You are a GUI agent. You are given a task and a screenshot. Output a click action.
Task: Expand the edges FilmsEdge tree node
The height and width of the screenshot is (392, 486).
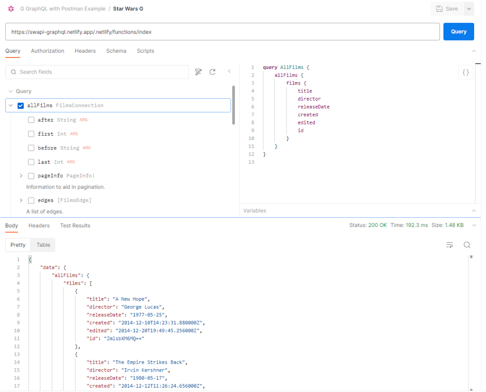(21, 200)
